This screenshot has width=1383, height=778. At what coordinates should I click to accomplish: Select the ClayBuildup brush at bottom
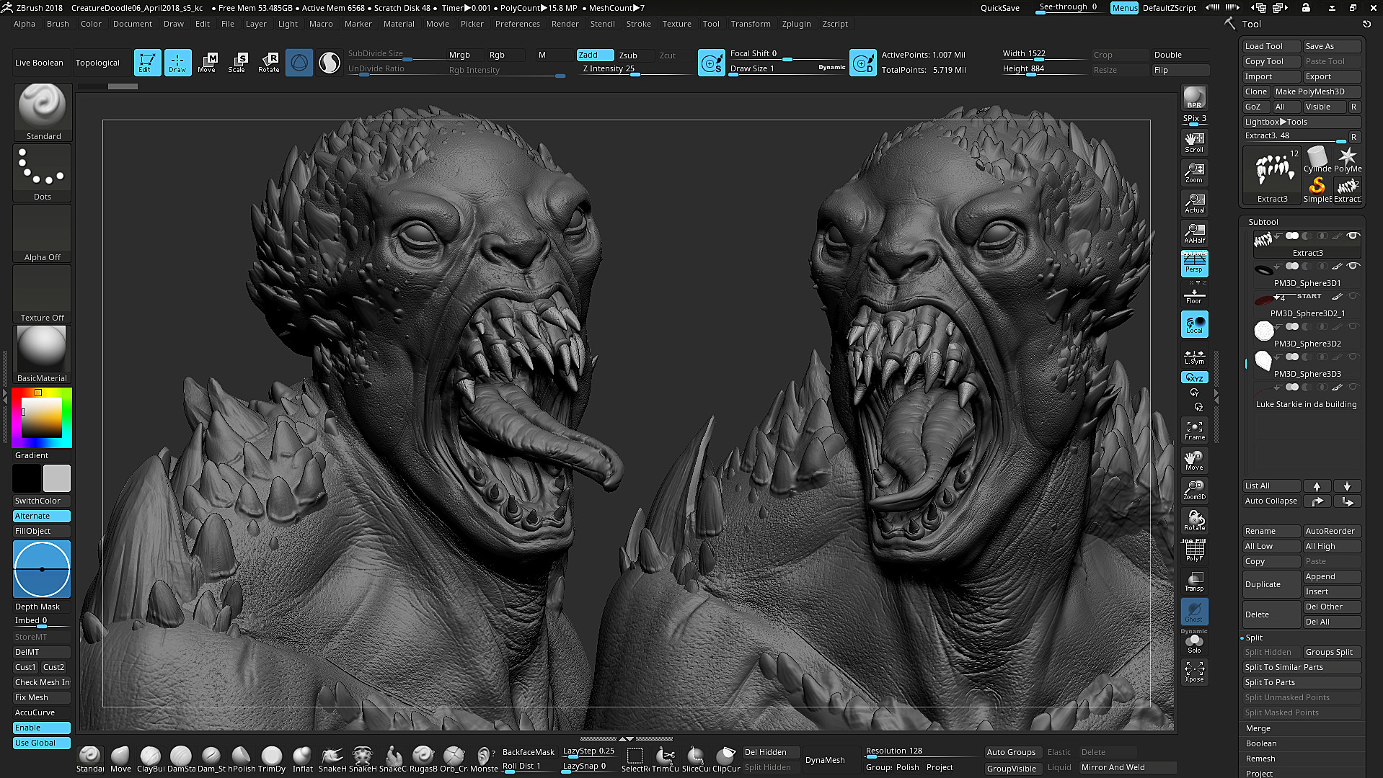point(151,759)
